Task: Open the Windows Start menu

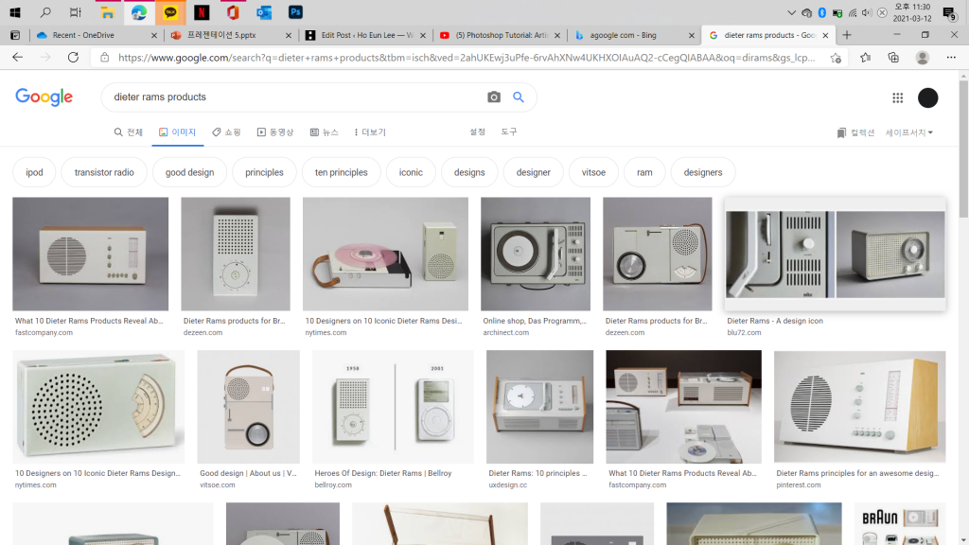Action: coord(15,12)
